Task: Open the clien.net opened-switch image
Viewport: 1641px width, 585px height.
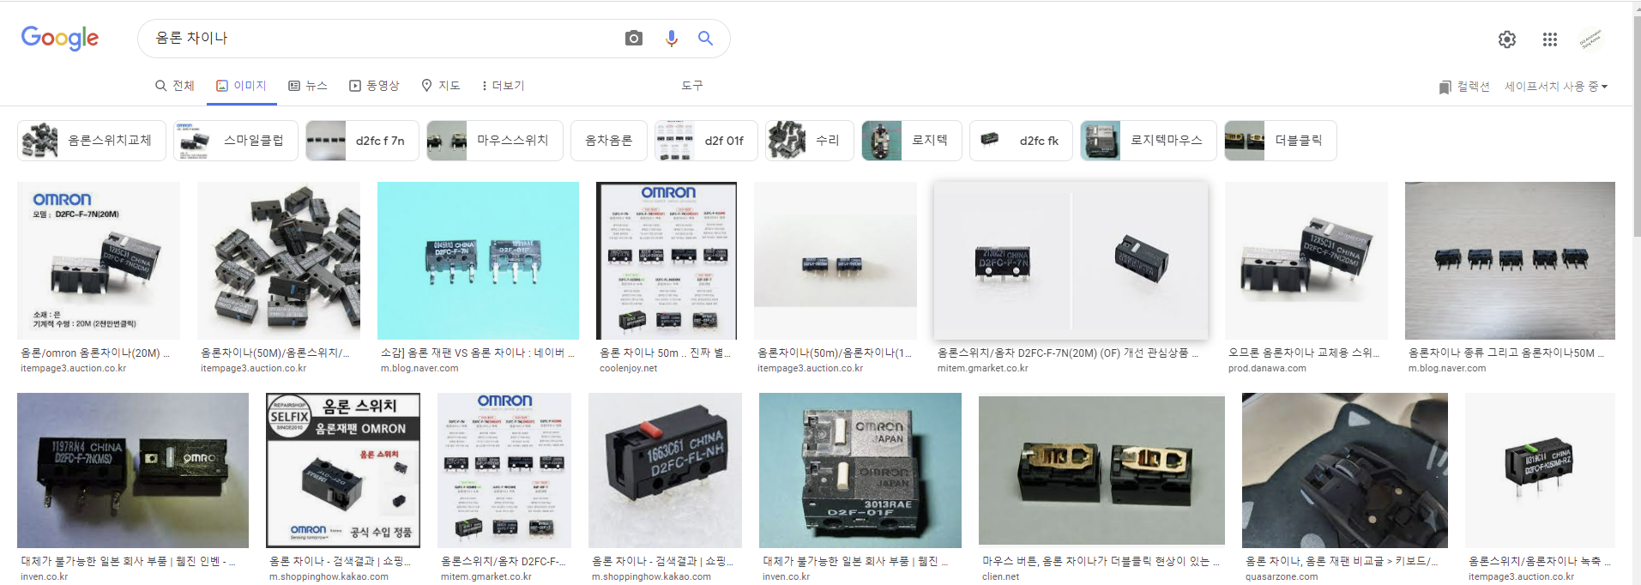Action: click(x=1101, y=470)
